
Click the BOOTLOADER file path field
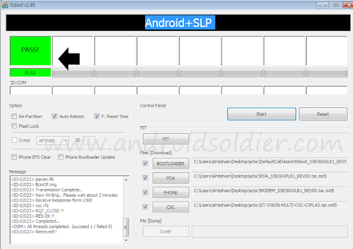coord(270,164)
